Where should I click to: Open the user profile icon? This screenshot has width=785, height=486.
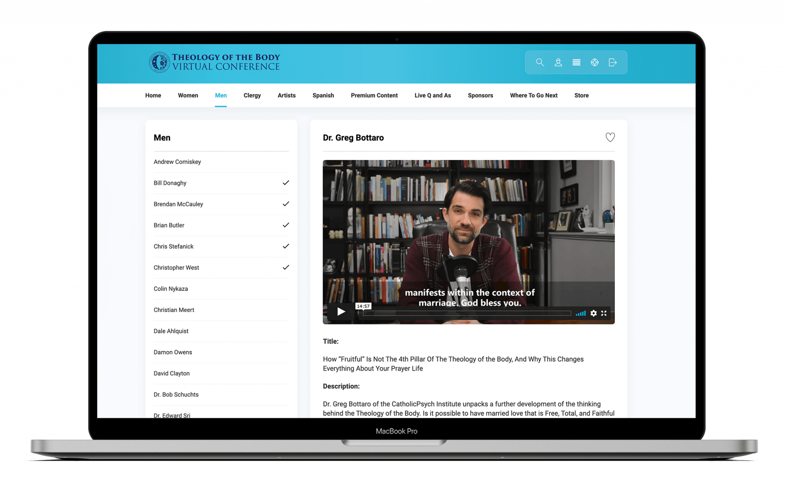(x=558, y=62)
